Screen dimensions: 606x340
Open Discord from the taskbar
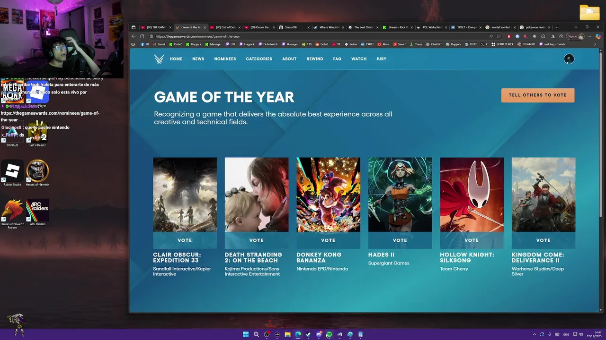click(x=319, y=334)
